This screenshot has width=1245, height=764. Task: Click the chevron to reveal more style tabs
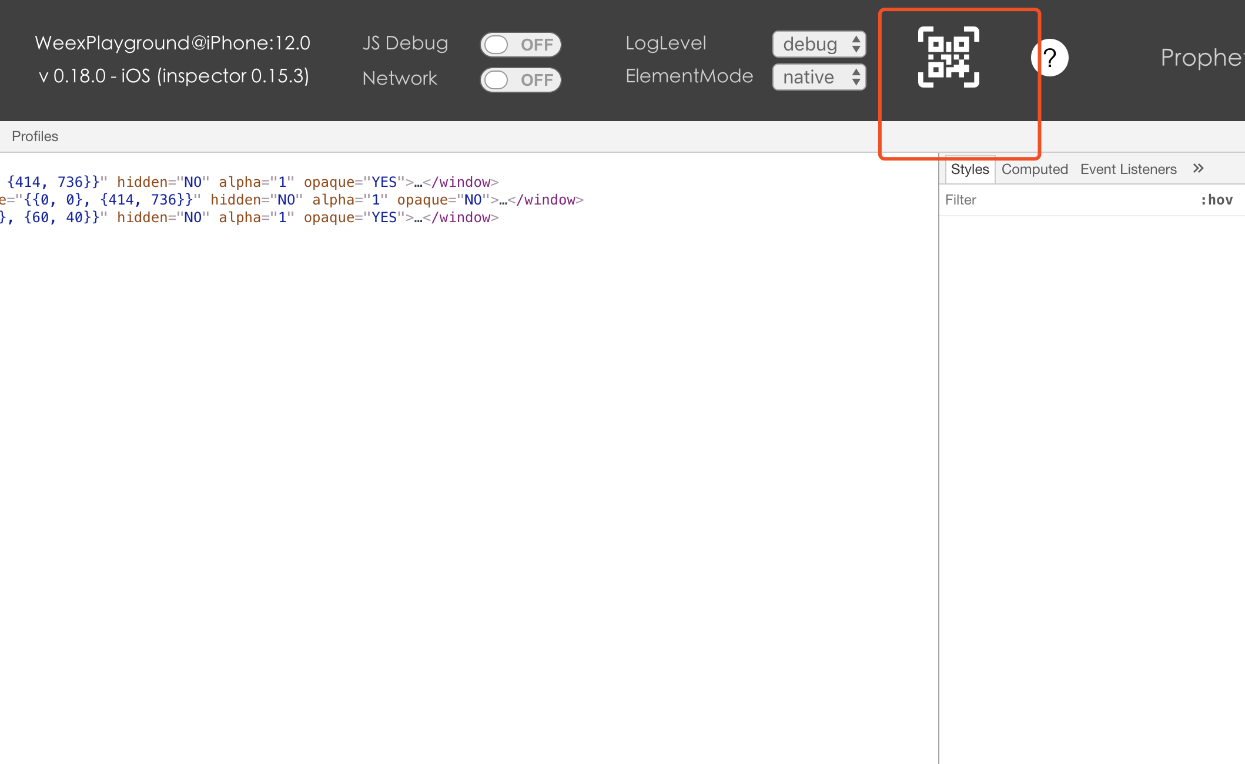pos(1199,168)
